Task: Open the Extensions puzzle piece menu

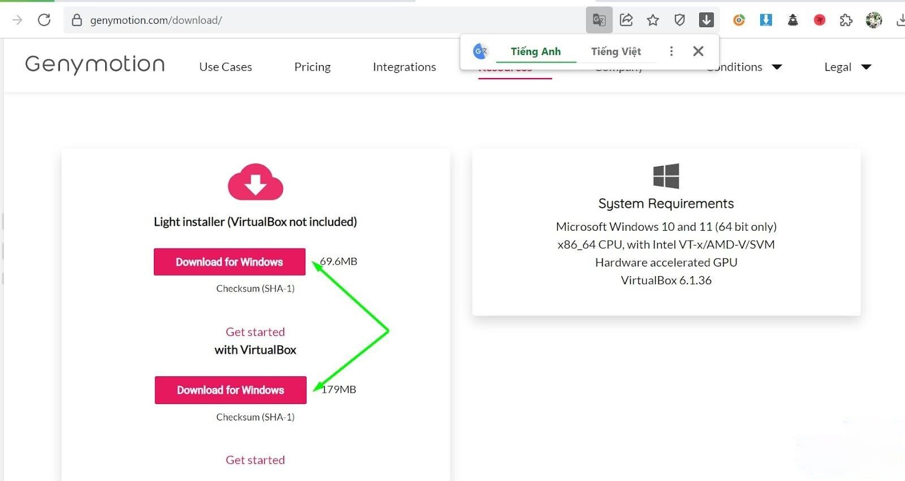Action: pos(846,20)
